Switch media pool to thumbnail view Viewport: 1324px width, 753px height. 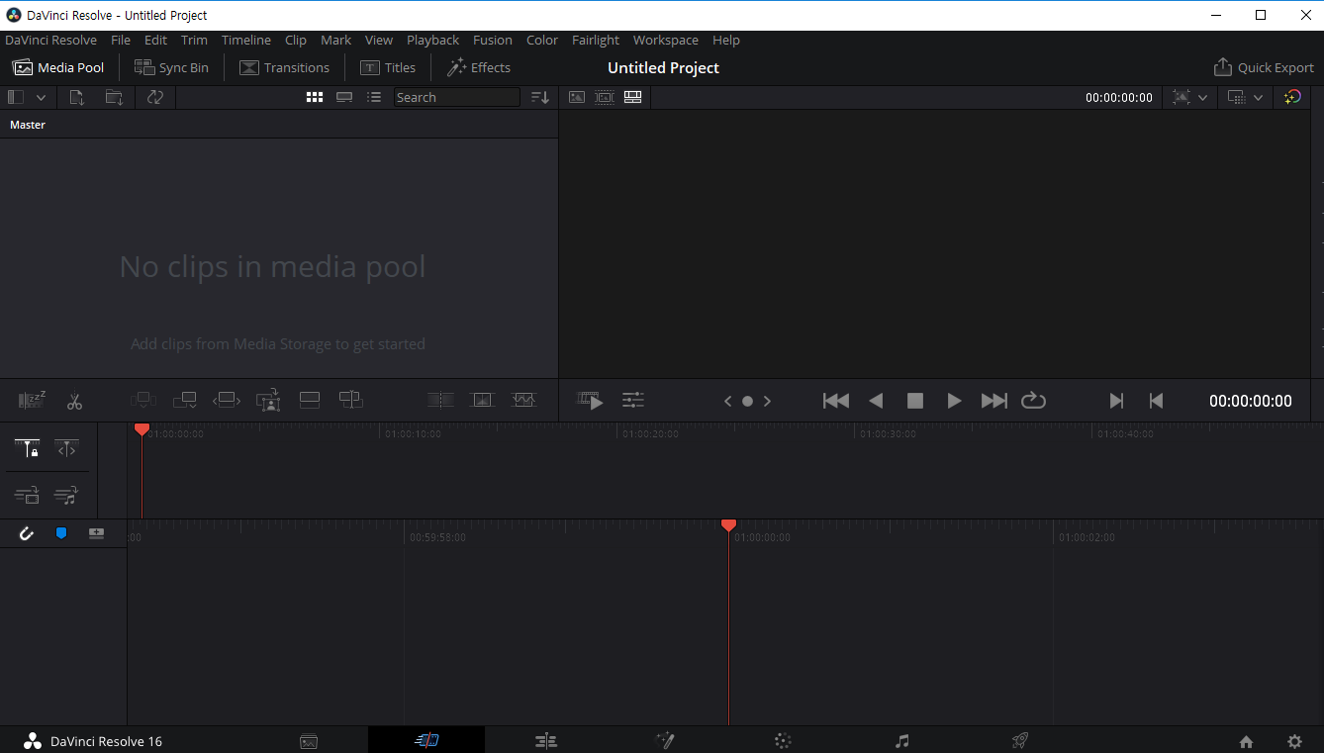315,97
